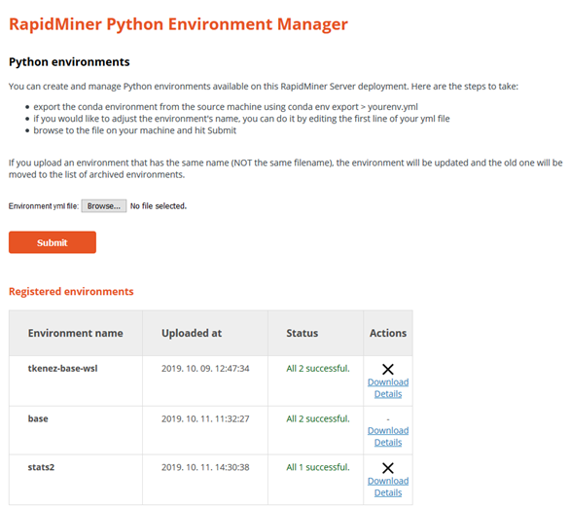Image resolution: width=570 pixels, height=507 pixels.
Task: Download the base environment
Action: click(x=388, y=431)
